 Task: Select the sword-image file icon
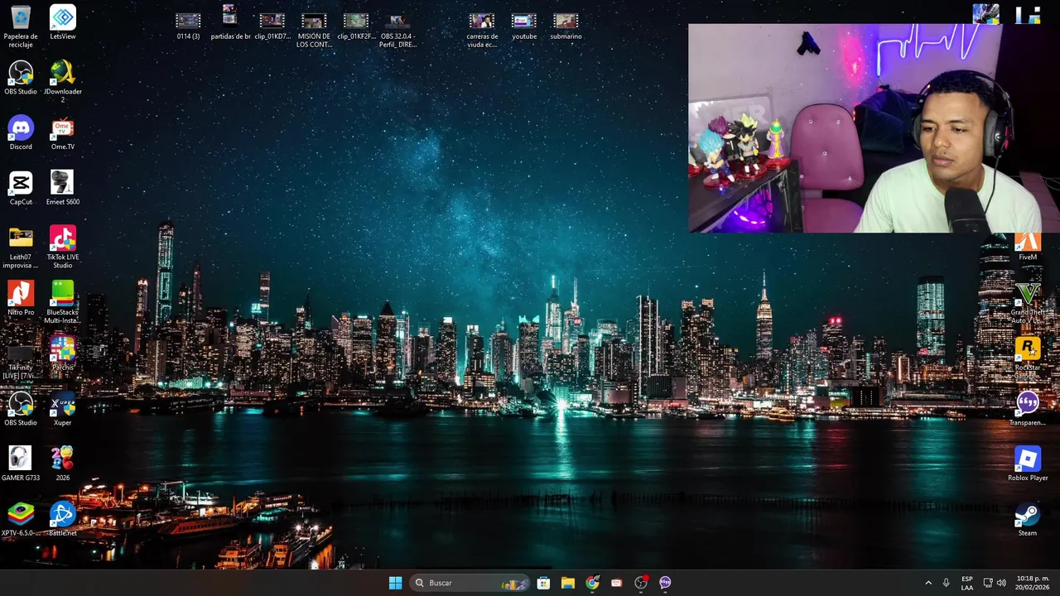pos(985,14)
